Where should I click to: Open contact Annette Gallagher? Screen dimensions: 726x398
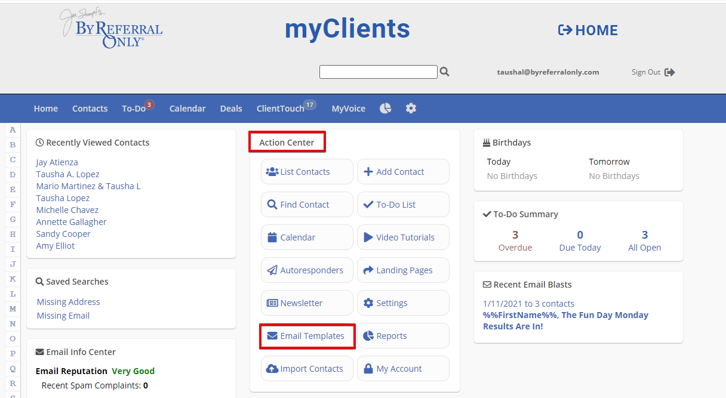click(71, 222)
